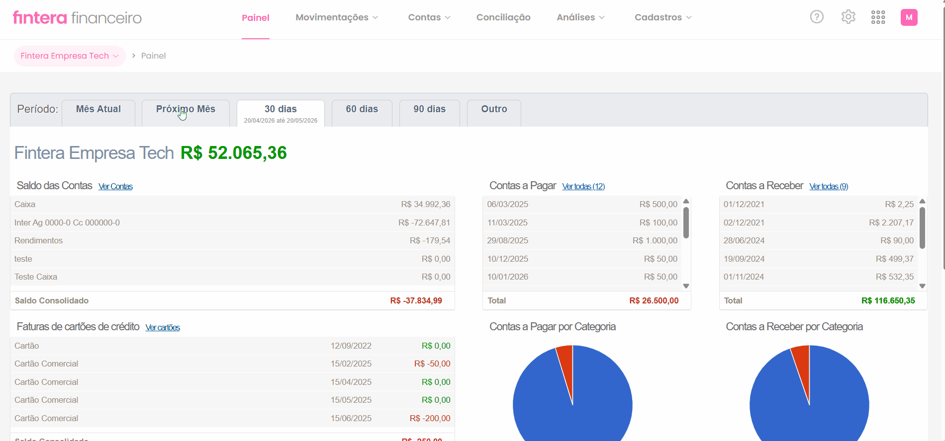Click the R$ 116.650,35 receivable total
This screenshot has width=945, height=441.
[x=888, y=301]
